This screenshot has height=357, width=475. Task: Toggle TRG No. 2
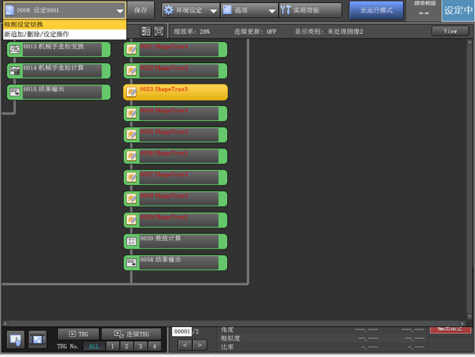point(126,346)
